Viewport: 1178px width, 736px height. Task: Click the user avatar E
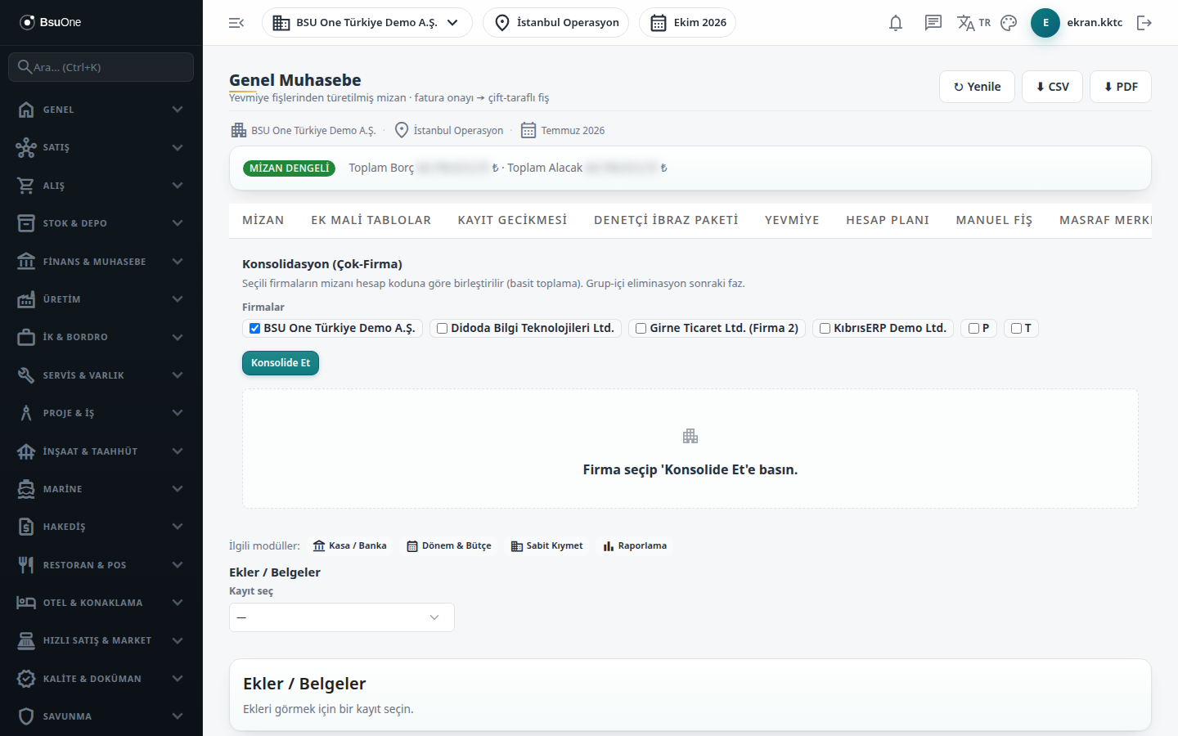coord(1045,23)
